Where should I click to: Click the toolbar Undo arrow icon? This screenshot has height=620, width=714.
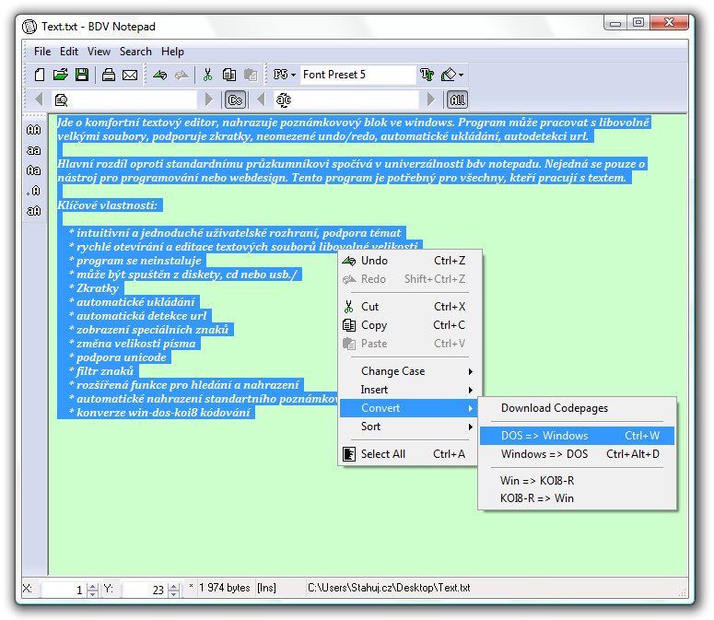159,75
